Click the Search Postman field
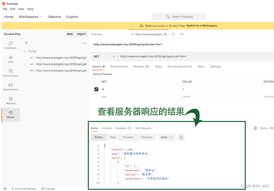This screenshot has height=191, width=274. point(179,16)
